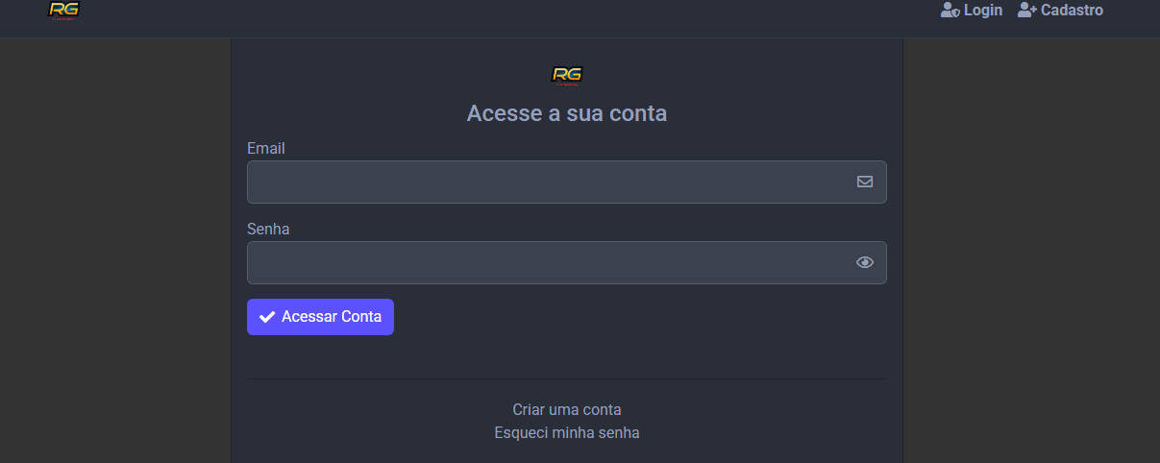
Task: Click the user-lock icon beside Login
Action: coord(950,11)
